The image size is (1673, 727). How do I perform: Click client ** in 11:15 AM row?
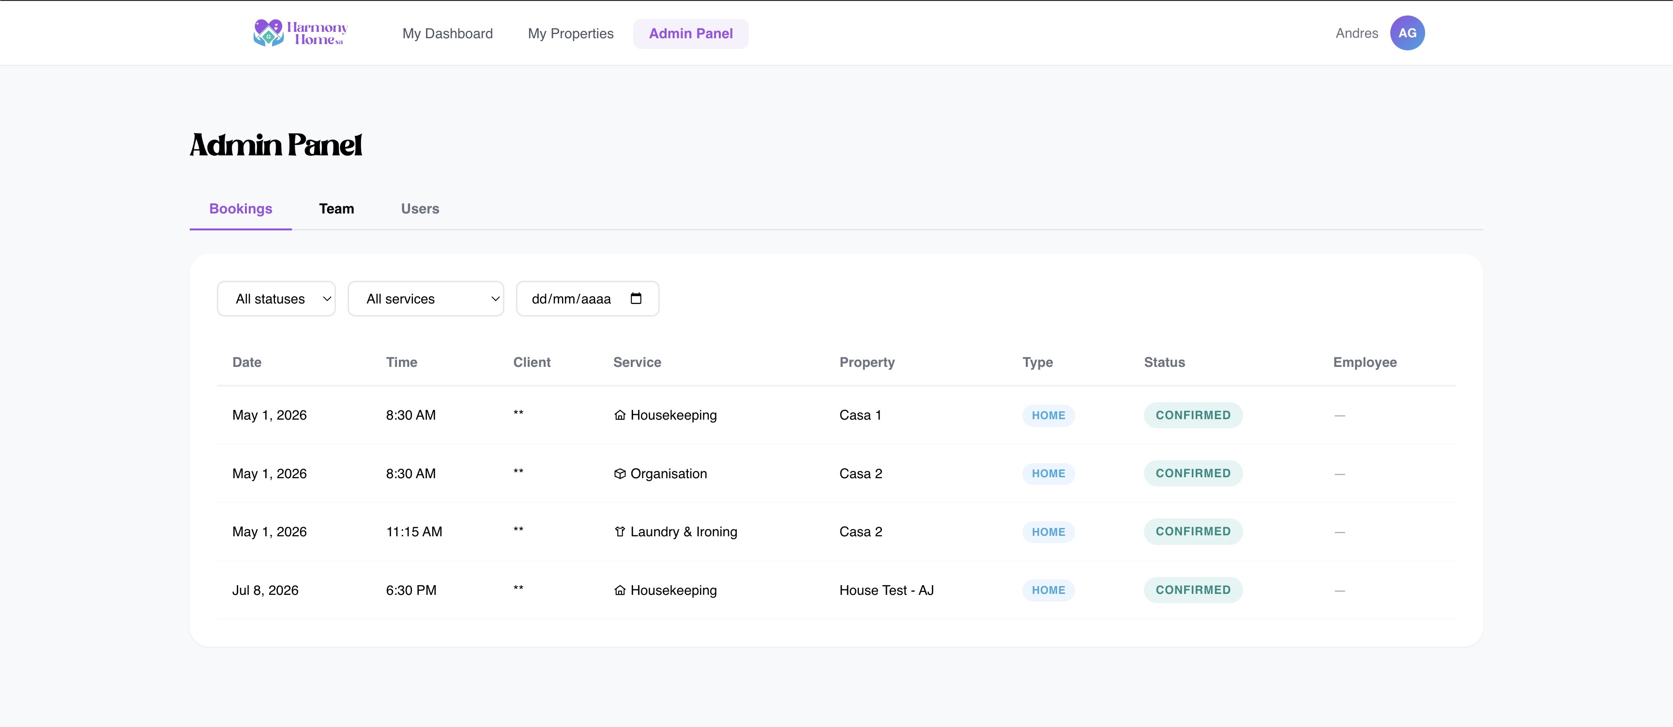518,530
